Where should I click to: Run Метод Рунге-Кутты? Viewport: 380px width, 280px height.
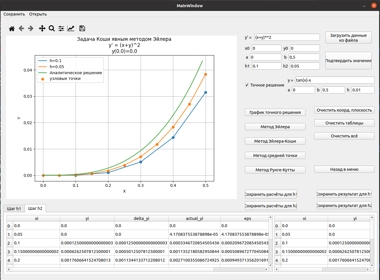(x=275, y=170)
